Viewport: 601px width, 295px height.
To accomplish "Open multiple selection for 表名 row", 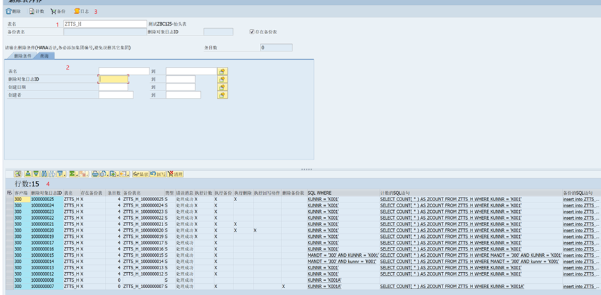I will point(222,72).
